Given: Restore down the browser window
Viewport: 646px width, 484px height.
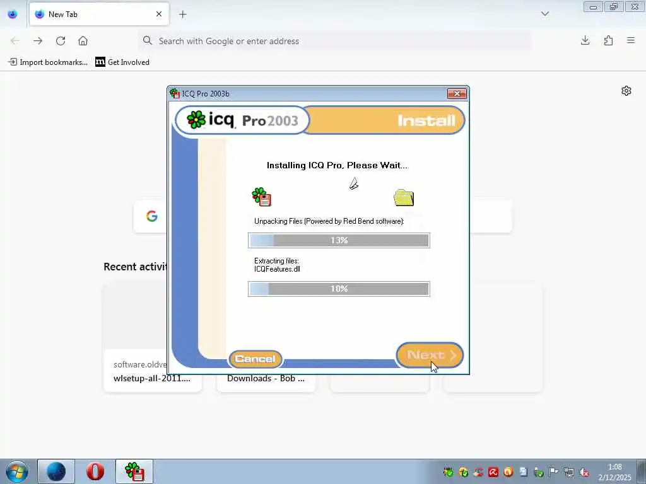Looking at the screenshot, I should pyautogui.click(x=614, y=7).
